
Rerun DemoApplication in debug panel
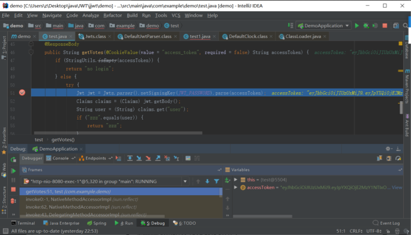point(13,159)
